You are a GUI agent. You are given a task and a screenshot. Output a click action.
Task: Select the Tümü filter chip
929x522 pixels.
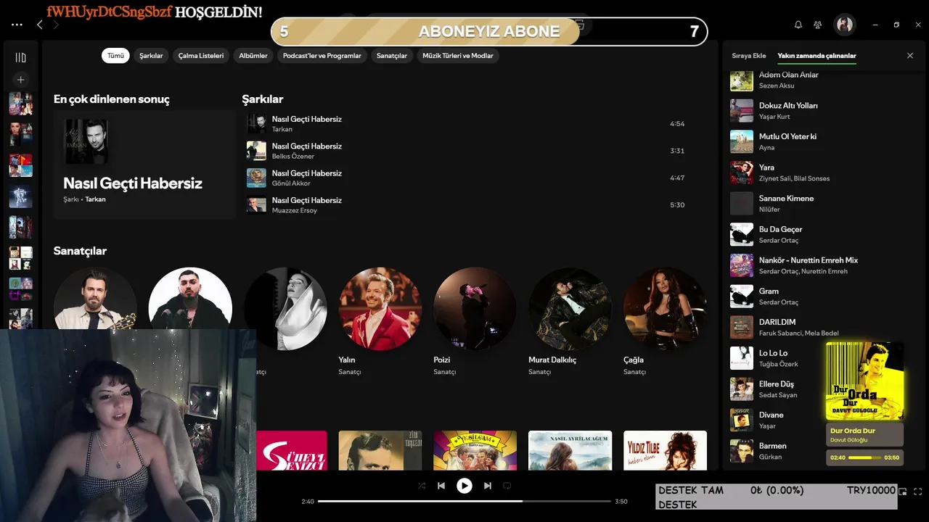[x=115, y=56]
